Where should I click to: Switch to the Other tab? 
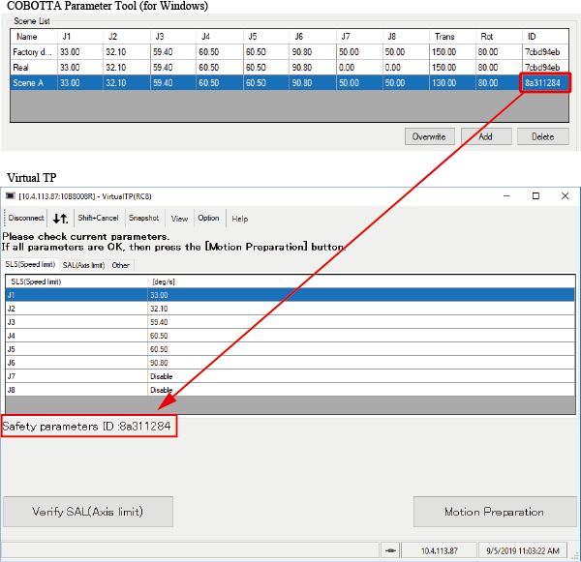[x=120, y=264]
